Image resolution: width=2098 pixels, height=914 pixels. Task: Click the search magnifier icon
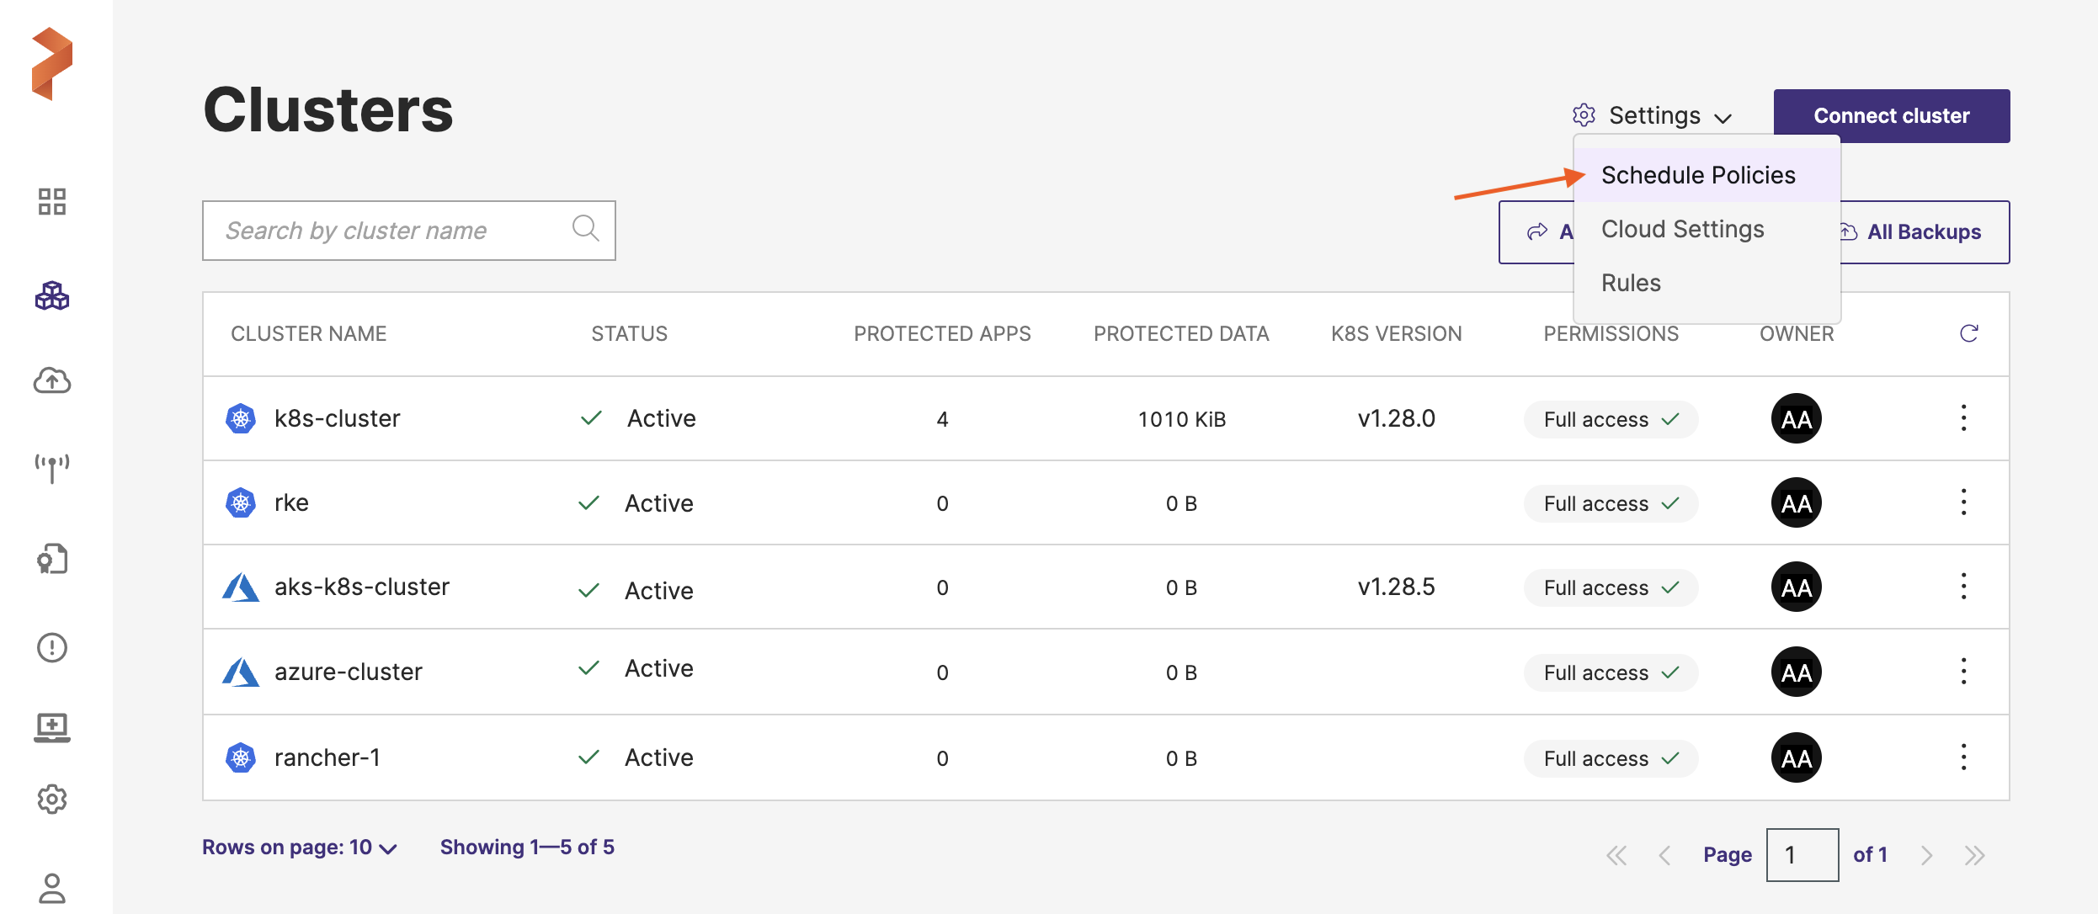click(x=585, y=228)
